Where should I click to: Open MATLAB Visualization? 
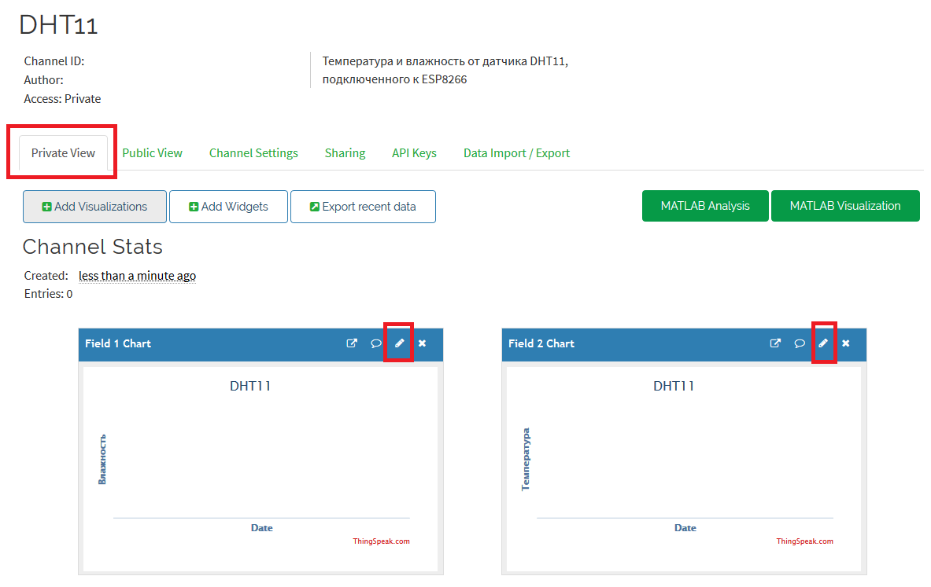(845, 206)
